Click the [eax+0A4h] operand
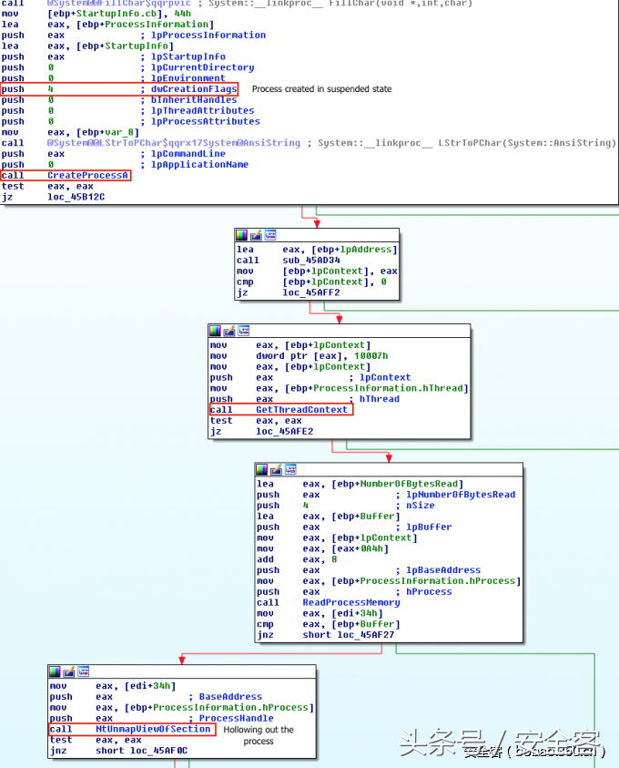 [x=360, y=548]
